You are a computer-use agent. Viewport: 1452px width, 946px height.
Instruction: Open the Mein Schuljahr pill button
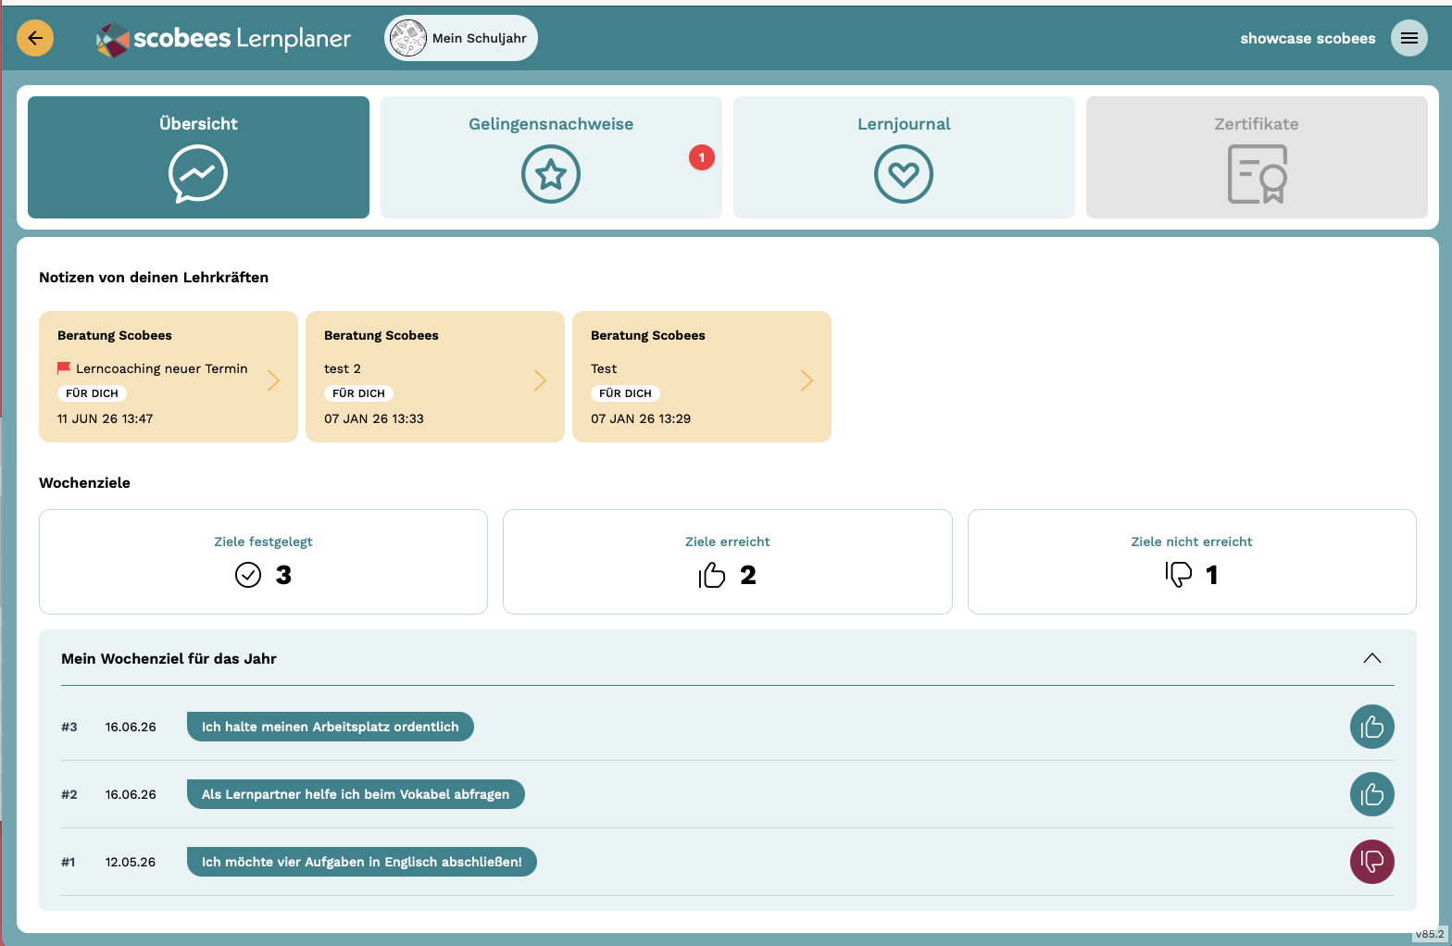(x=461, y=38)
